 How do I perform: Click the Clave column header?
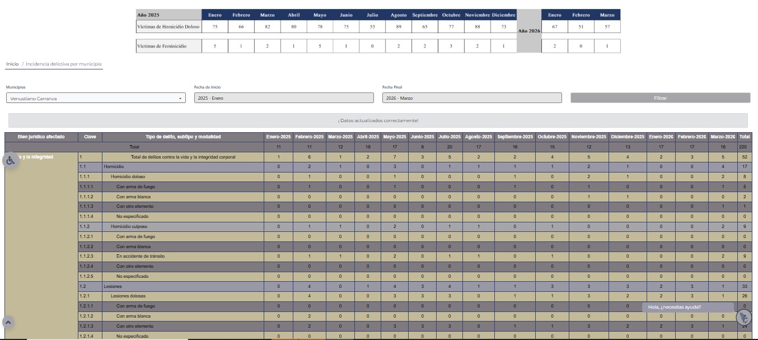point(90,137)
